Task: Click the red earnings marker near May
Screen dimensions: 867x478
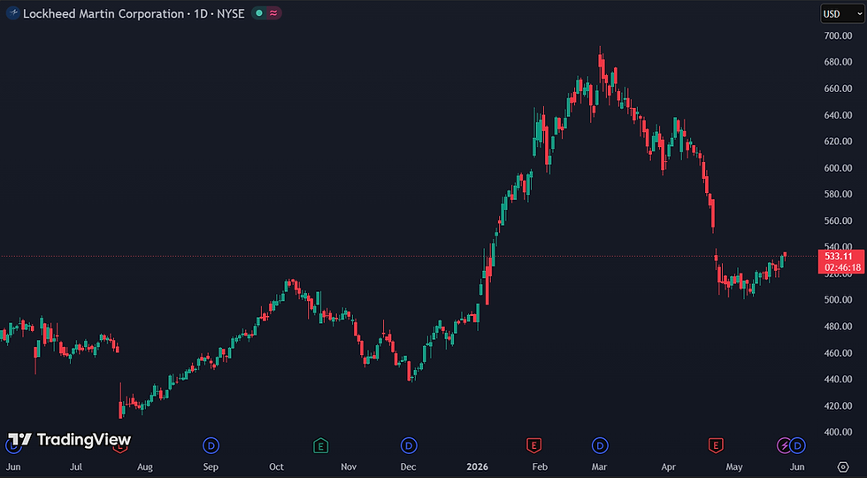Action: (716, 444)
